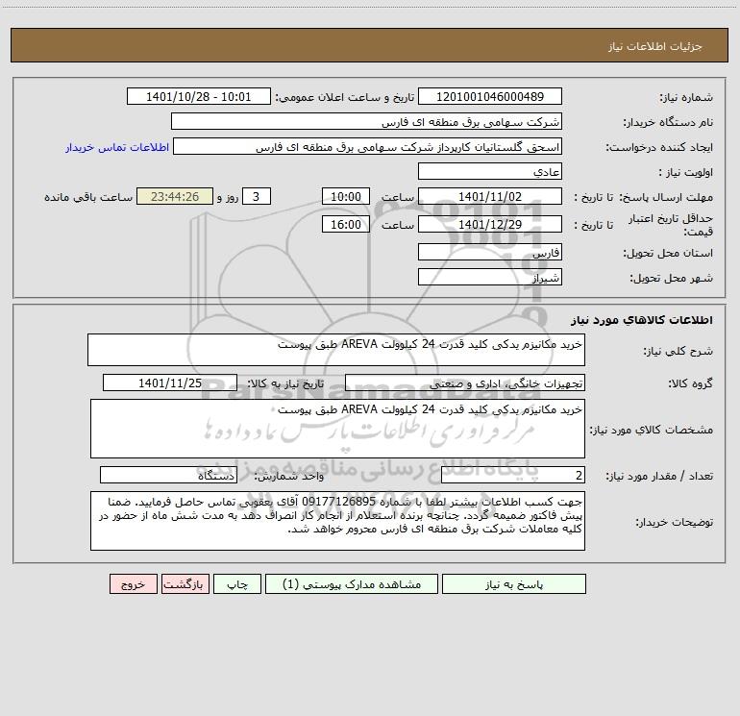Click the goods specification 'مشخصات کالای' text area
Screen dimensions: 740x716
click(x=337, y=429)
